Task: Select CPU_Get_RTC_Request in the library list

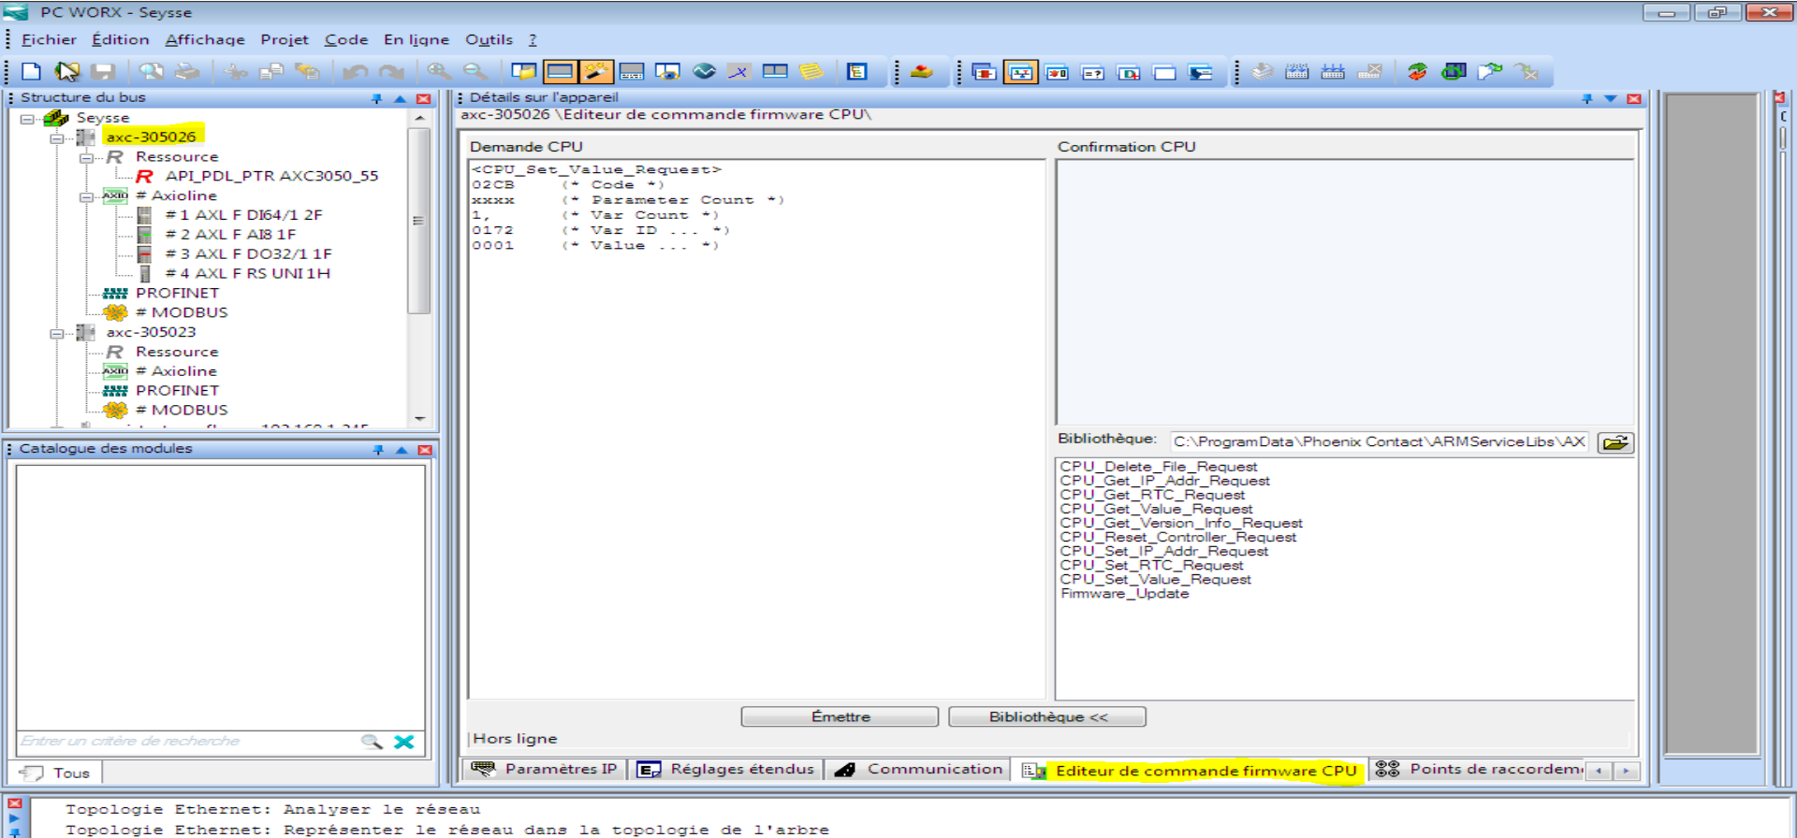Action: 1152,495
